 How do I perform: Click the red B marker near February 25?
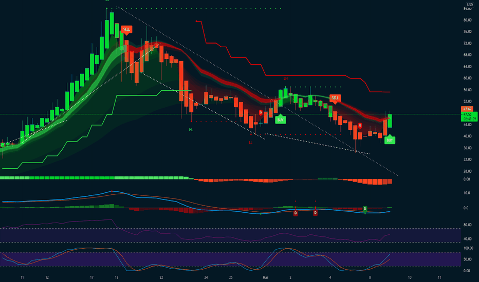(261, 112)
